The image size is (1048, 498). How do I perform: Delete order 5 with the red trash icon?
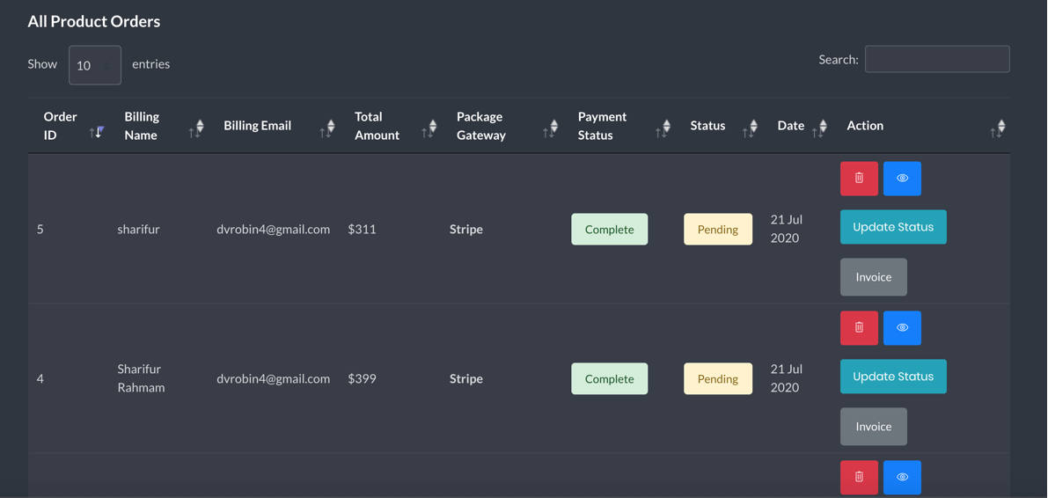(x=859, y=179)
